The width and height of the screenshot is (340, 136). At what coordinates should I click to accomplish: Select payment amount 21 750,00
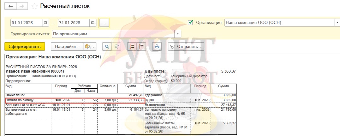[229, 110]
